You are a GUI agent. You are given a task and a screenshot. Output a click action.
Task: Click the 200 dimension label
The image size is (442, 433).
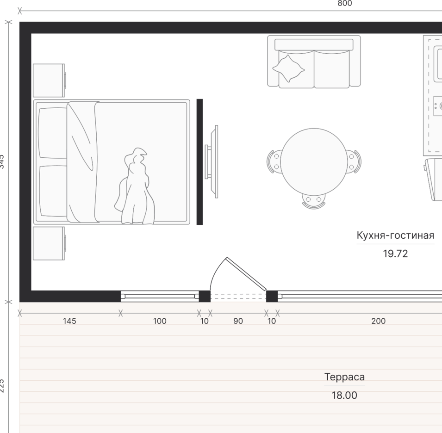coord(378,321)
